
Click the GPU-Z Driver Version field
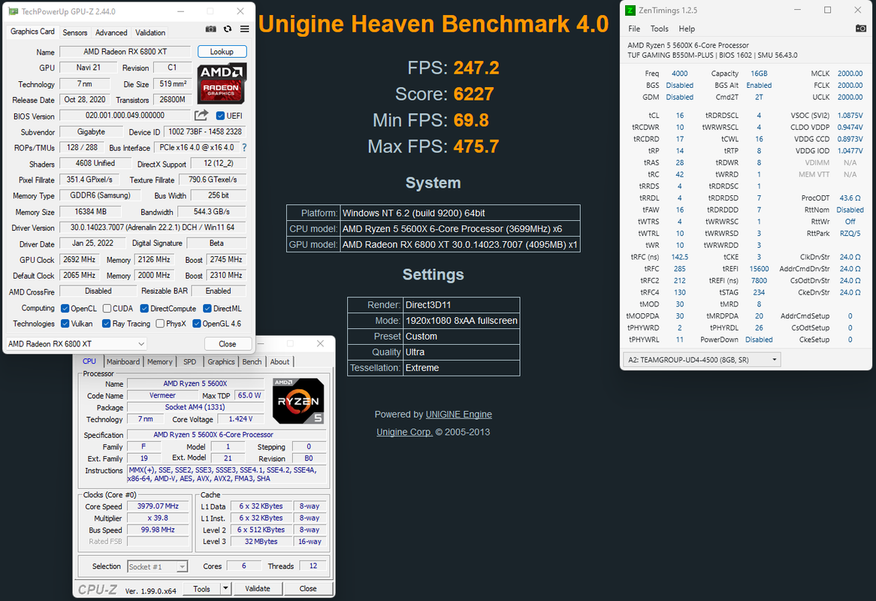point(153,228)
